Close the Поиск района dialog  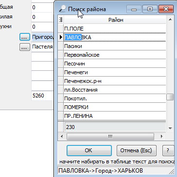point(166,9)
